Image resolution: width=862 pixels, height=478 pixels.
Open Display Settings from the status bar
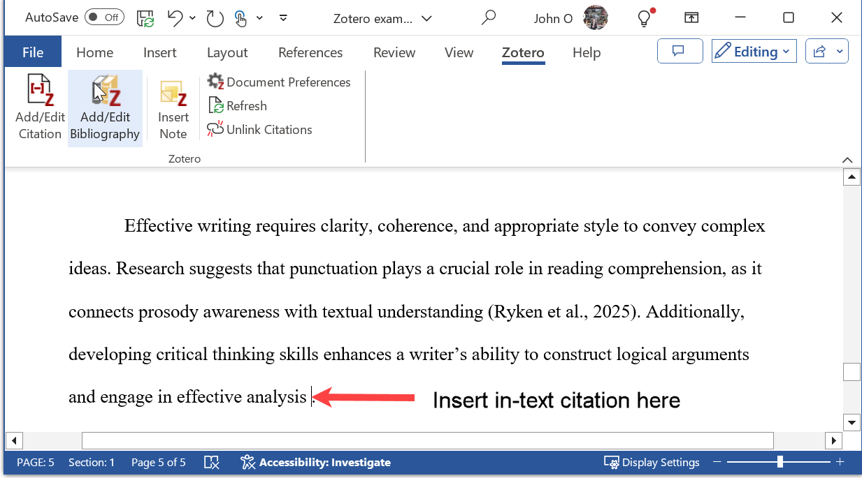[x=652, y=462]
